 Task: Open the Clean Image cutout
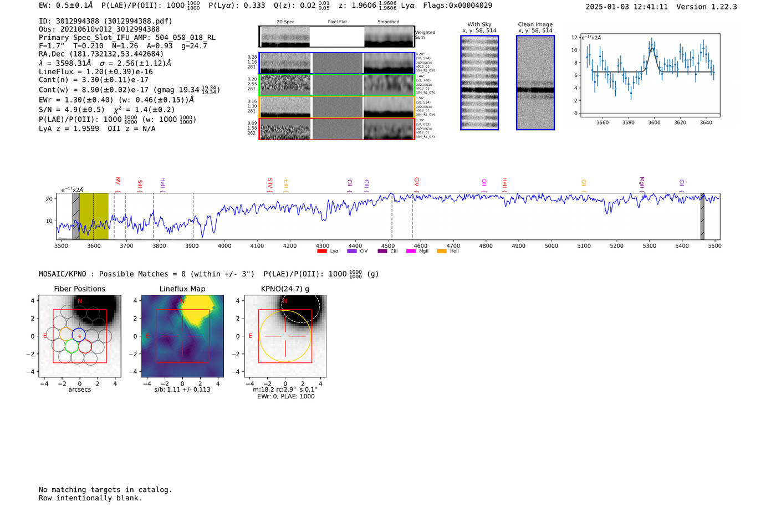[535, 83]
